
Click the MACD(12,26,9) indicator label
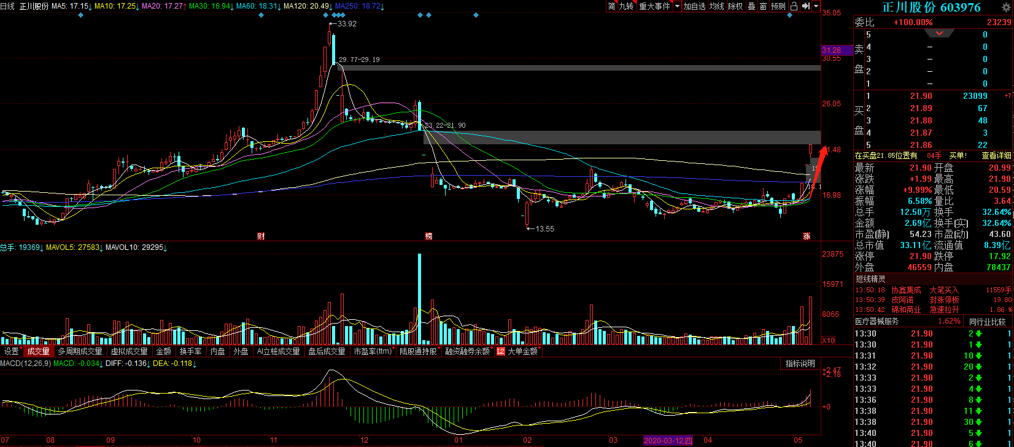(25, 363)
